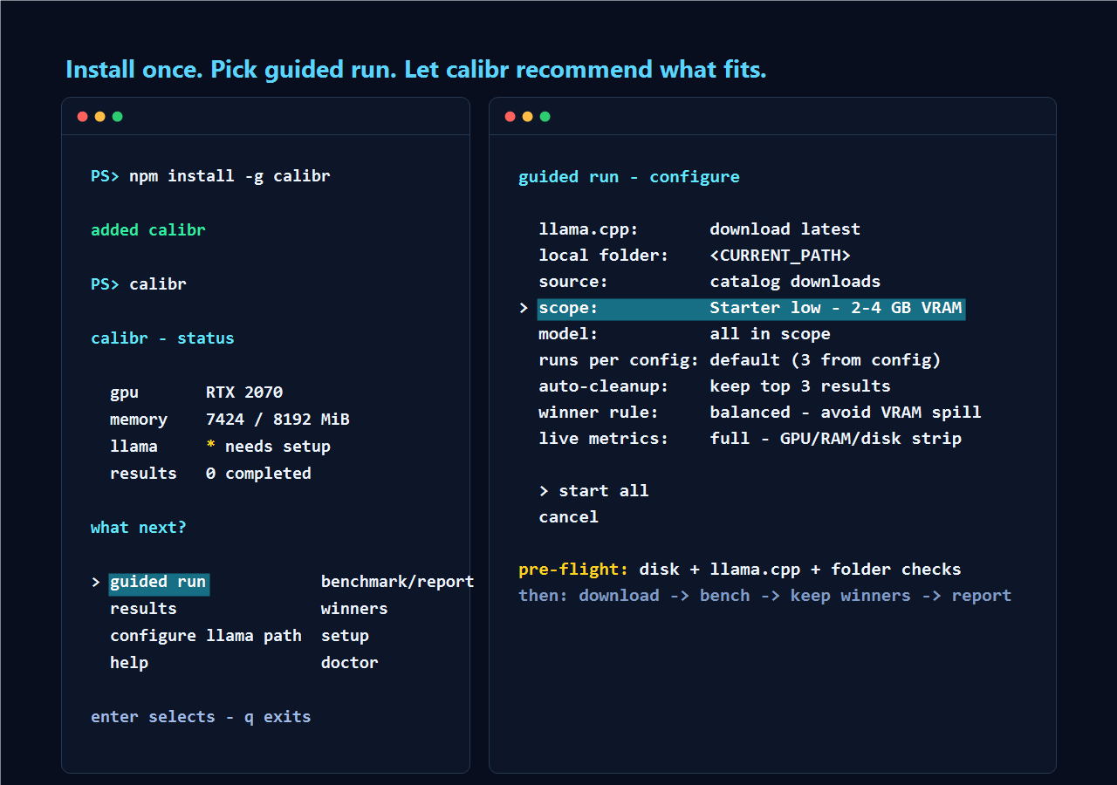Click yellow minimize dot in right terminal
This screenshot has width=1117, height=785.
tap(528, 117)
